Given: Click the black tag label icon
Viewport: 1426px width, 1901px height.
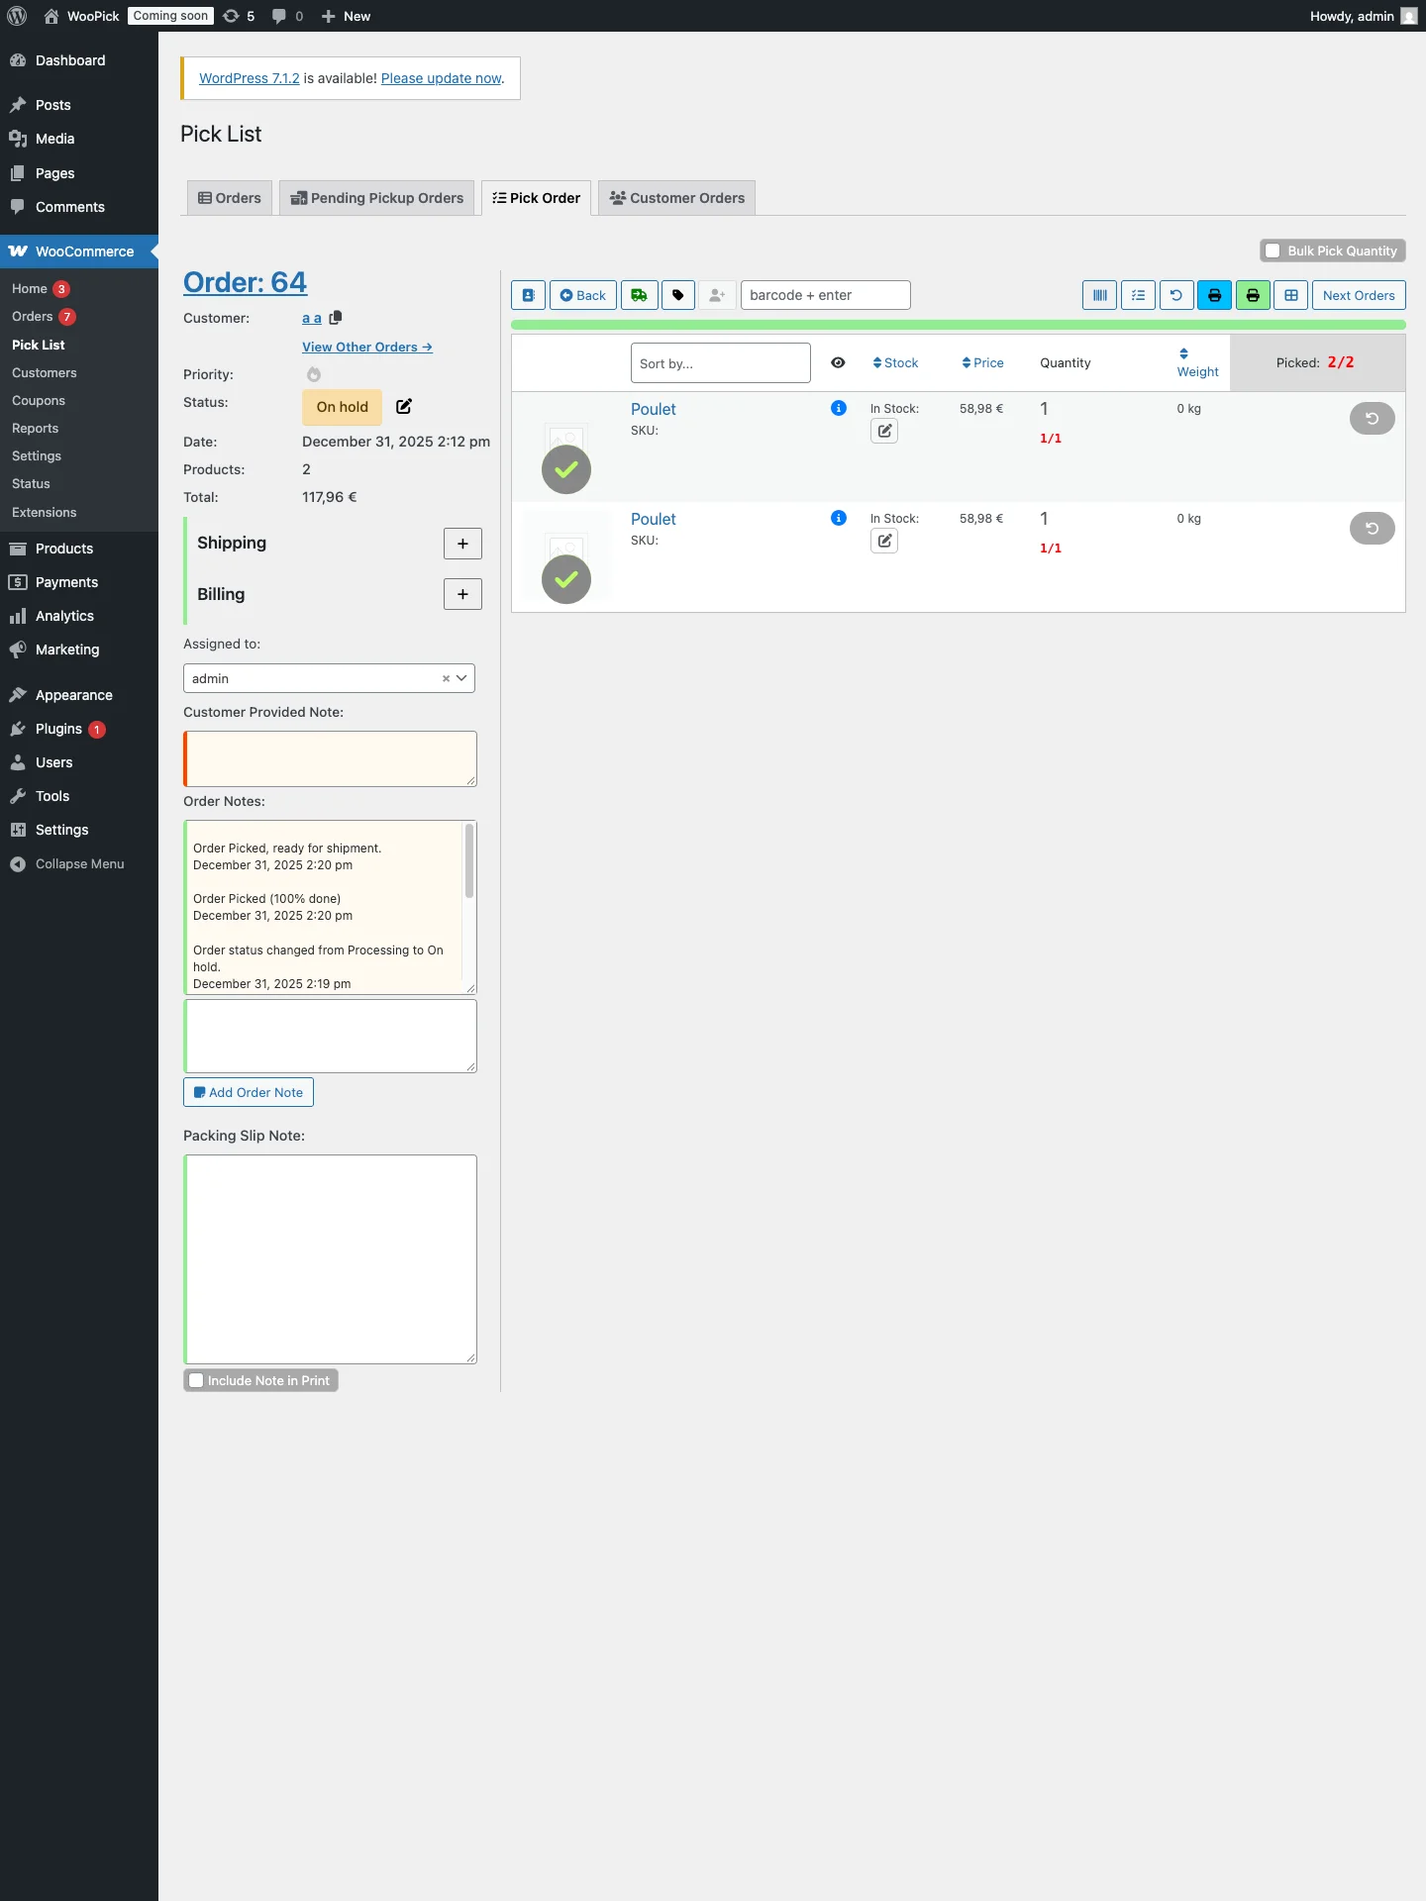Looking at the screenshot, I should (678, 295).
